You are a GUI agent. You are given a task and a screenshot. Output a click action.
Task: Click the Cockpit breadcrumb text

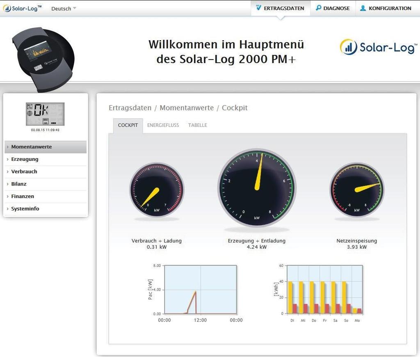pos(235,108)
